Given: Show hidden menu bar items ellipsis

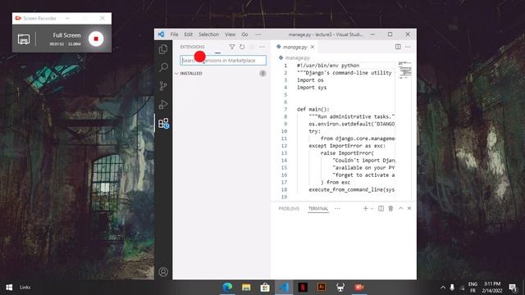Looking at the screenshot, I should (x=258, y=34).
